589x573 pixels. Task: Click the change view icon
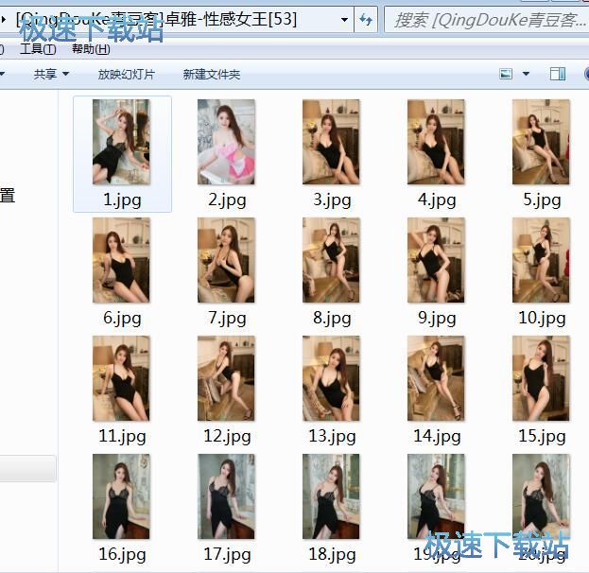506,74
